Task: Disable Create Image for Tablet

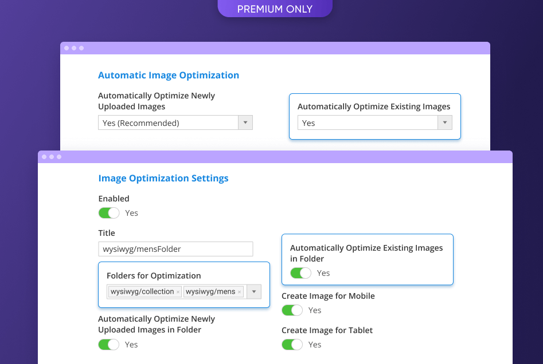Action: 292,345
